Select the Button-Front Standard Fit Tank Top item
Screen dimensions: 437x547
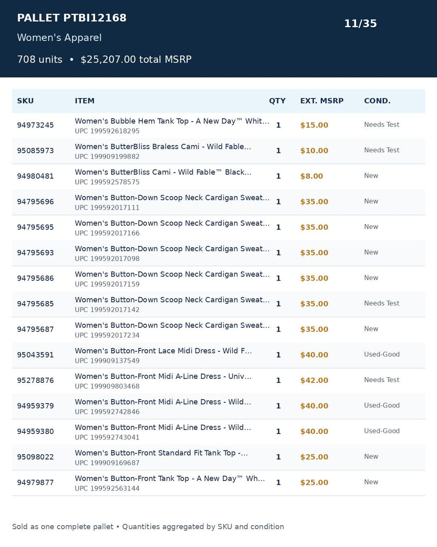pos(161,453)
